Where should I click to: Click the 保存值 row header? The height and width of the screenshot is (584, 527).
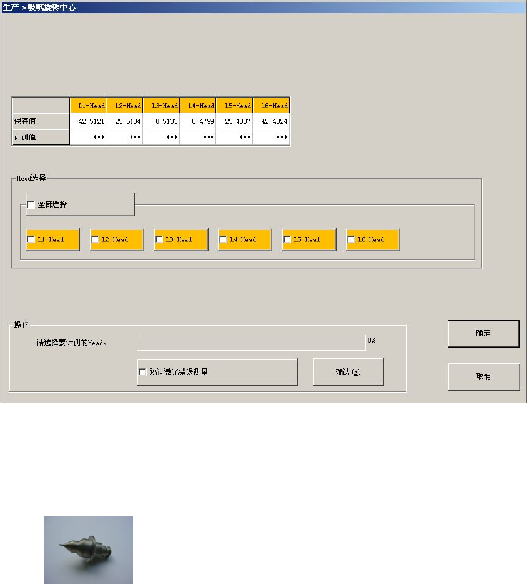(41, 121)
